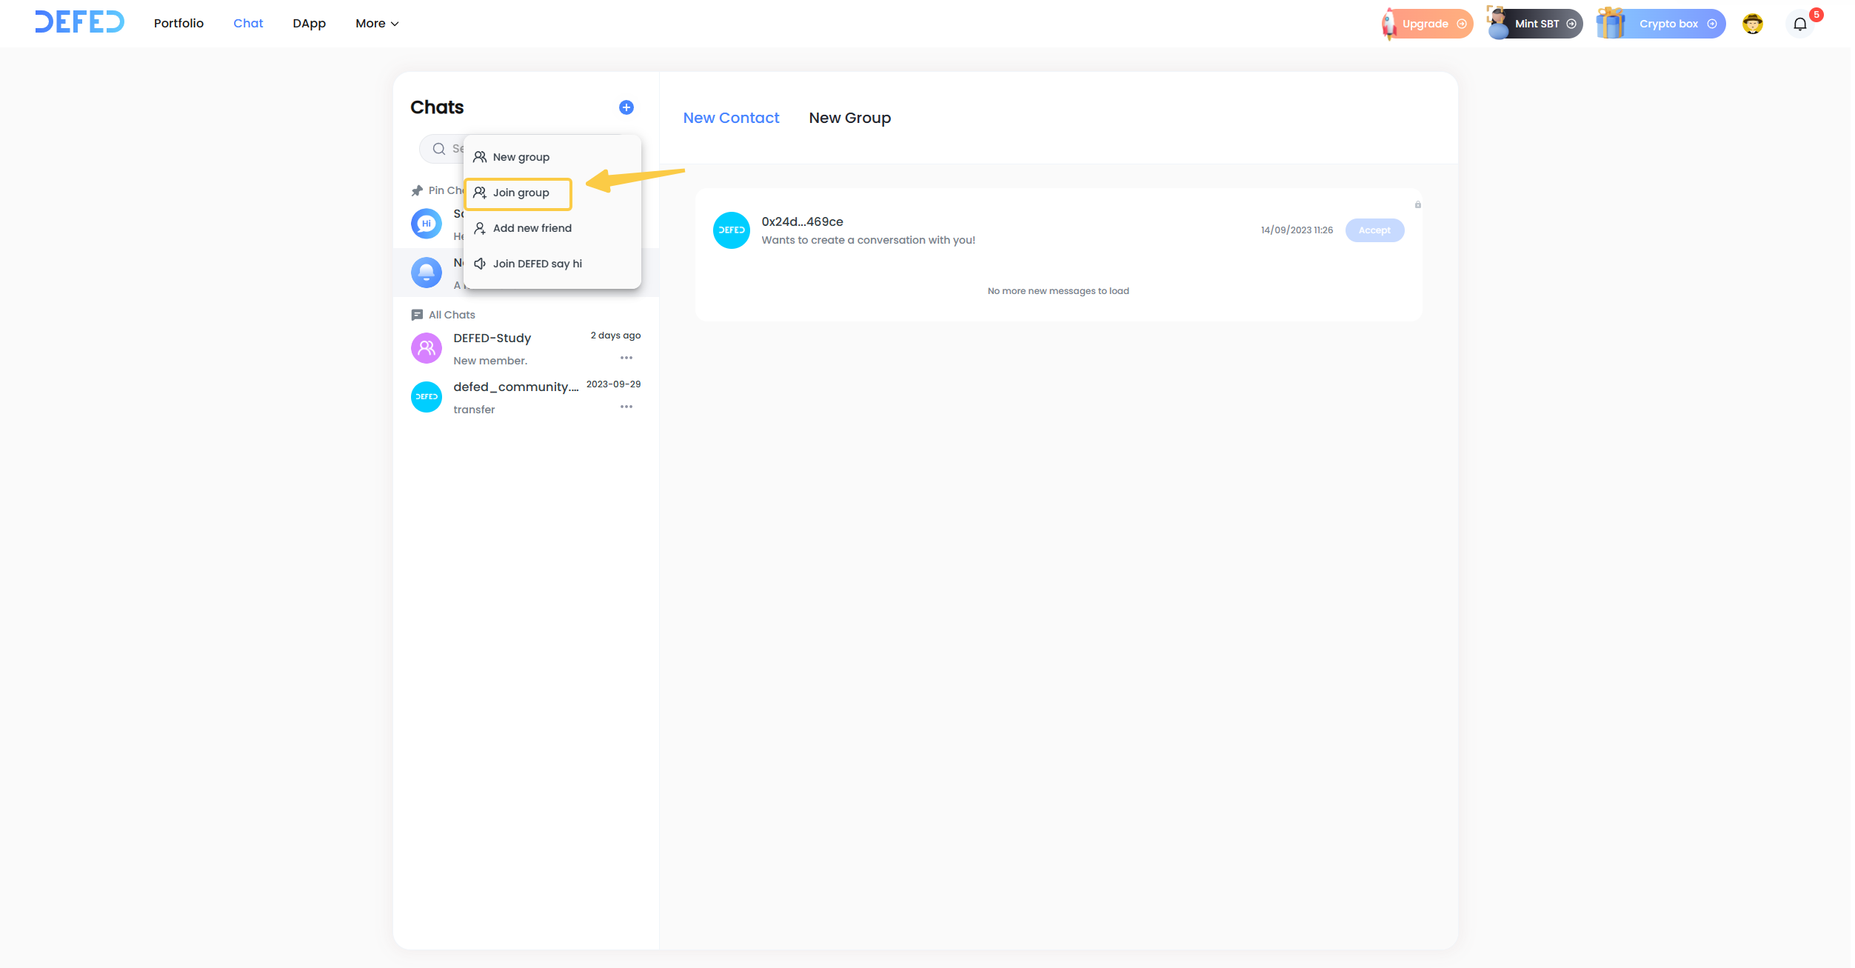Open the notifications bell icon
Image resolution: width=1855 pixels, height=968 pixels.
point(1799,24)
